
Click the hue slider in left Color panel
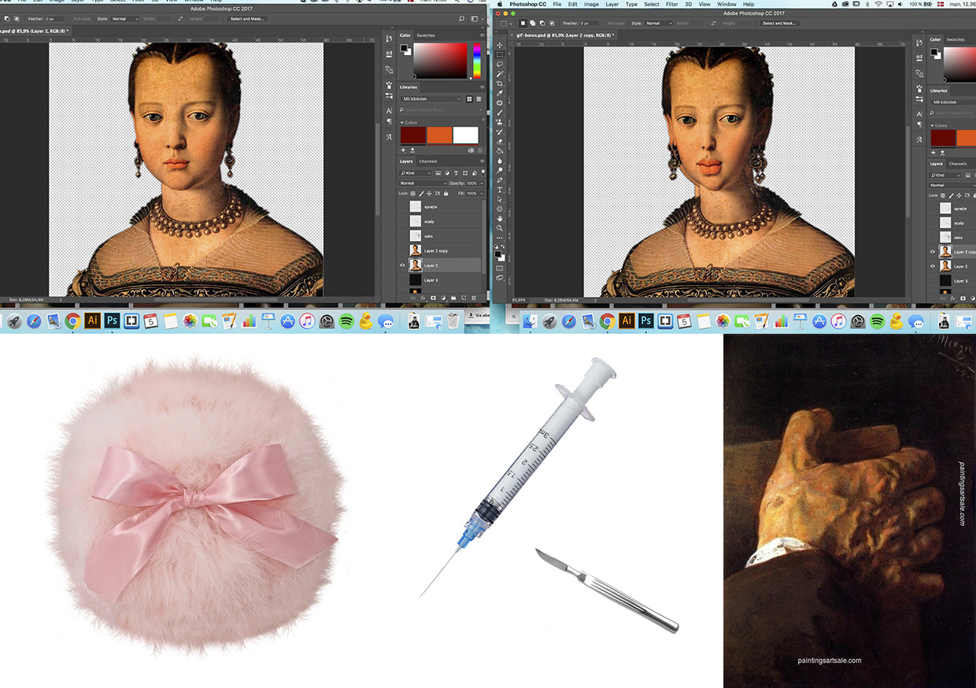pos(477,60)
